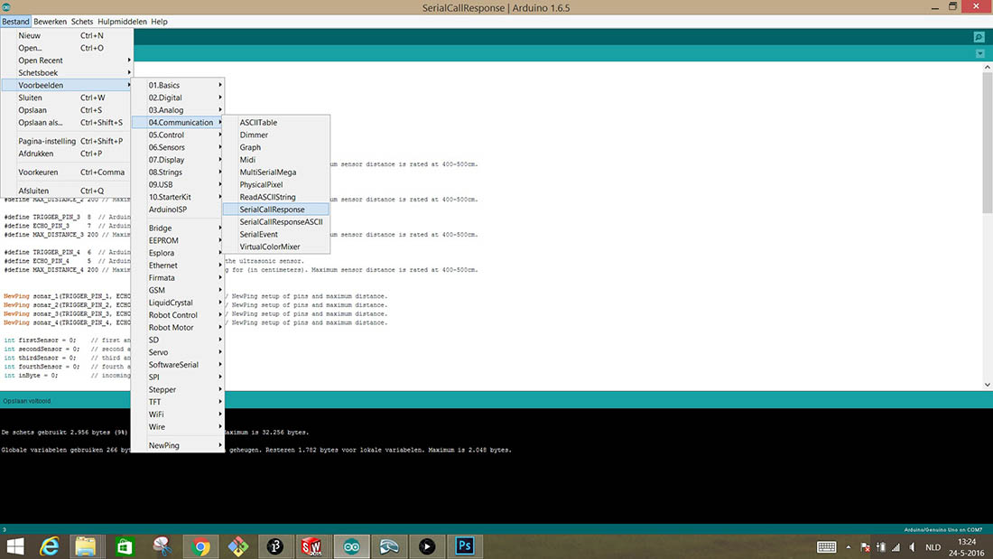The height and width of the screenshot is (559, 993).
Task: Click NLD language indicator in tray
Action: coord(933,547)
